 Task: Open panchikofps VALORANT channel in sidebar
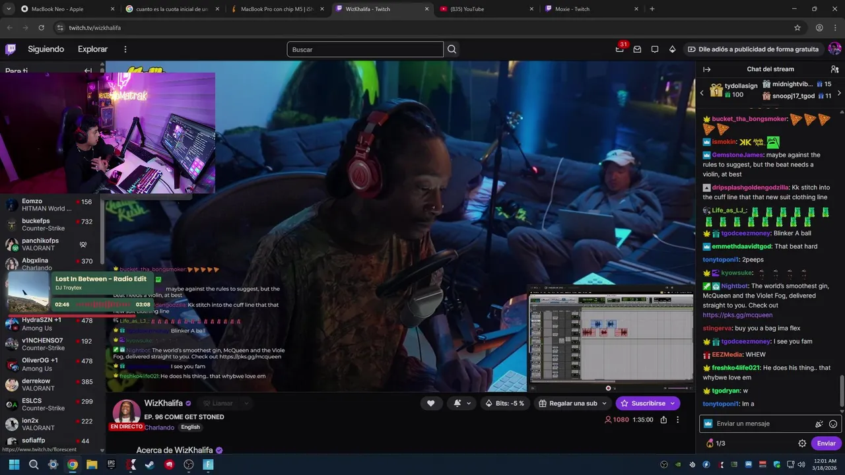[51, 244]
